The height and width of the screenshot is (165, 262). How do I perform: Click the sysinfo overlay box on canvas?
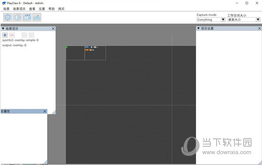95,53
